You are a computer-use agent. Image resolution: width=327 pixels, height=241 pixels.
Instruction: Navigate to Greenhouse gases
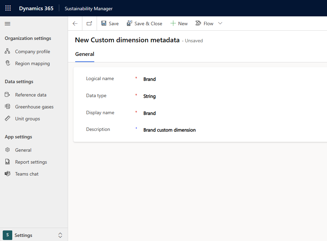tap(34, 107)
